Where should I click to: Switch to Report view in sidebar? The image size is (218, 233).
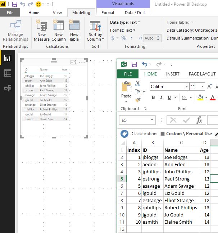(8, 58)
